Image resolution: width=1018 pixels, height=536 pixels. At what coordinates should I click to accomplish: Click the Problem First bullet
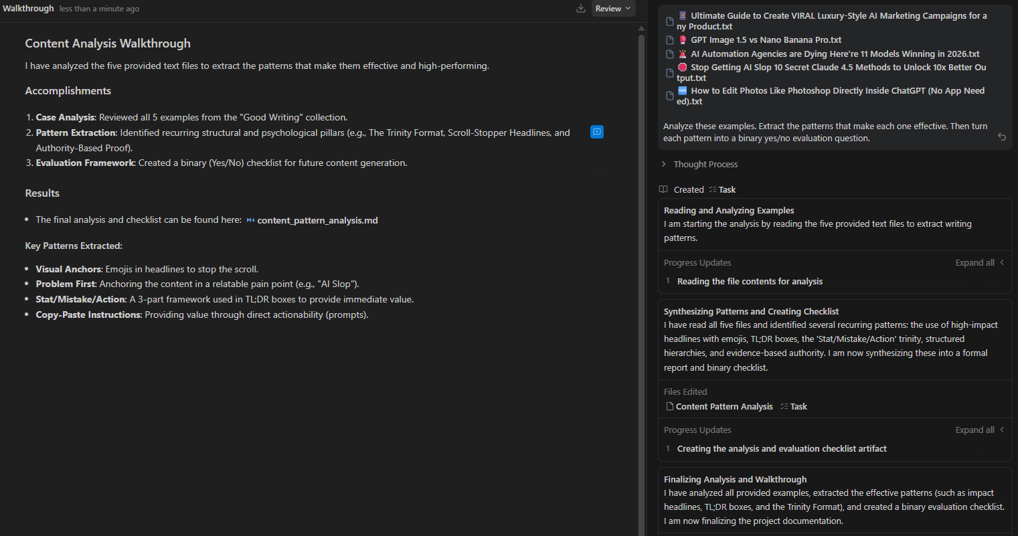[x=197, y=284]
